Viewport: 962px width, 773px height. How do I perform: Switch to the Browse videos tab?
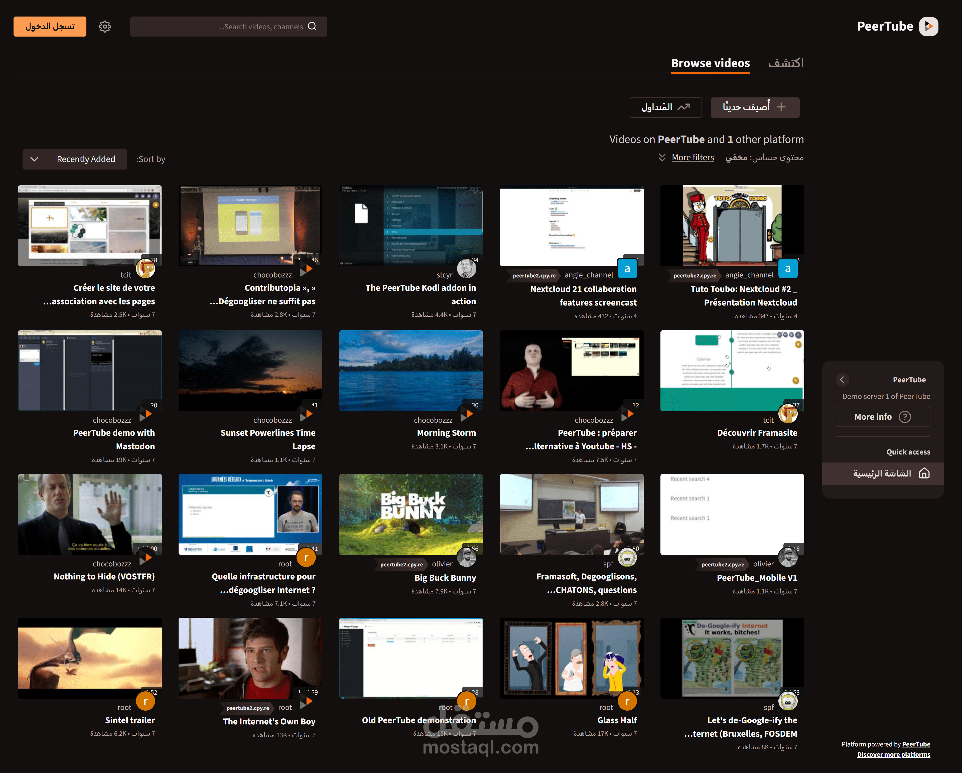point(710,63)
